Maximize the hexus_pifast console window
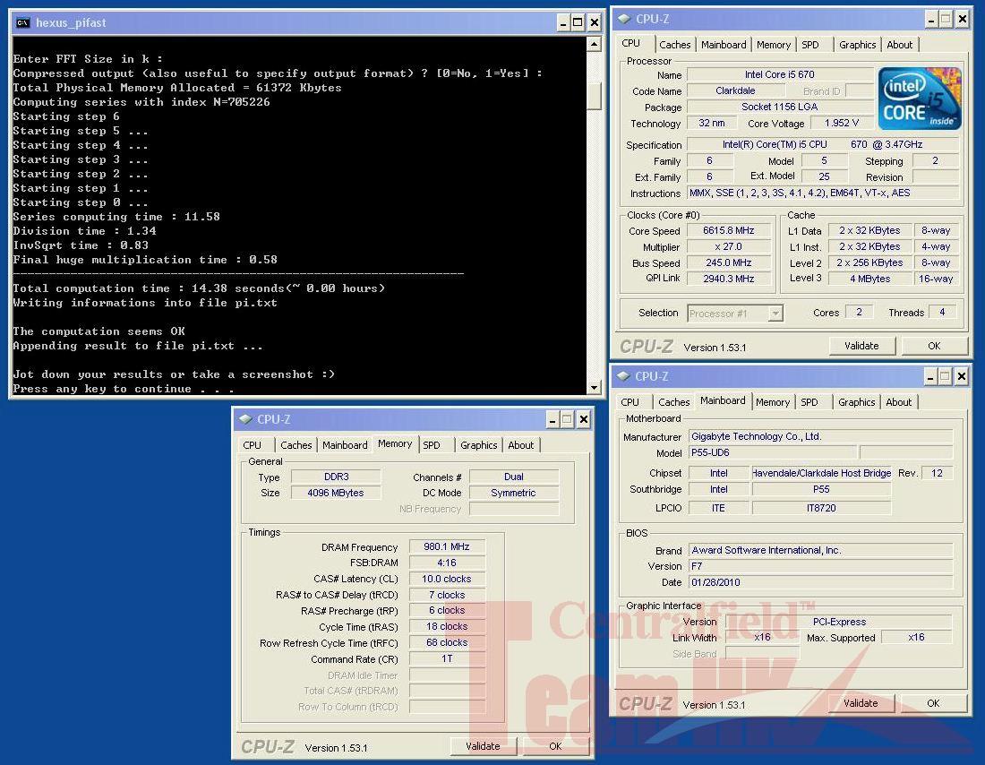This screenshot has height=765, width=985. tap(578, 22)
